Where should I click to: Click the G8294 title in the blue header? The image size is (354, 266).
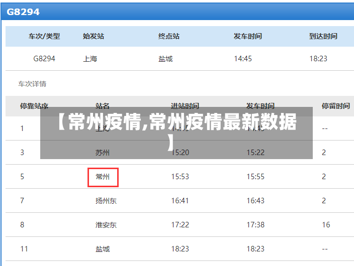23,12
